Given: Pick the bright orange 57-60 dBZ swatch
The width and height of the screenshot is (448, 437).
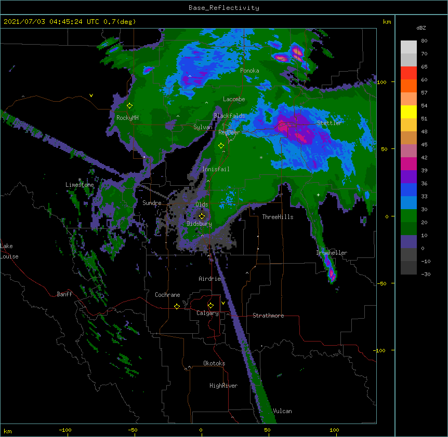Looking at the screenshot, I should click(x=409, y=86).
